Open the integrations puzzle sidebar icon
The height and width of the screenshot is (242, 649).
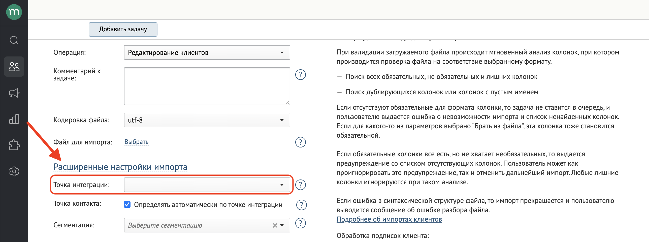coord(14,145)
